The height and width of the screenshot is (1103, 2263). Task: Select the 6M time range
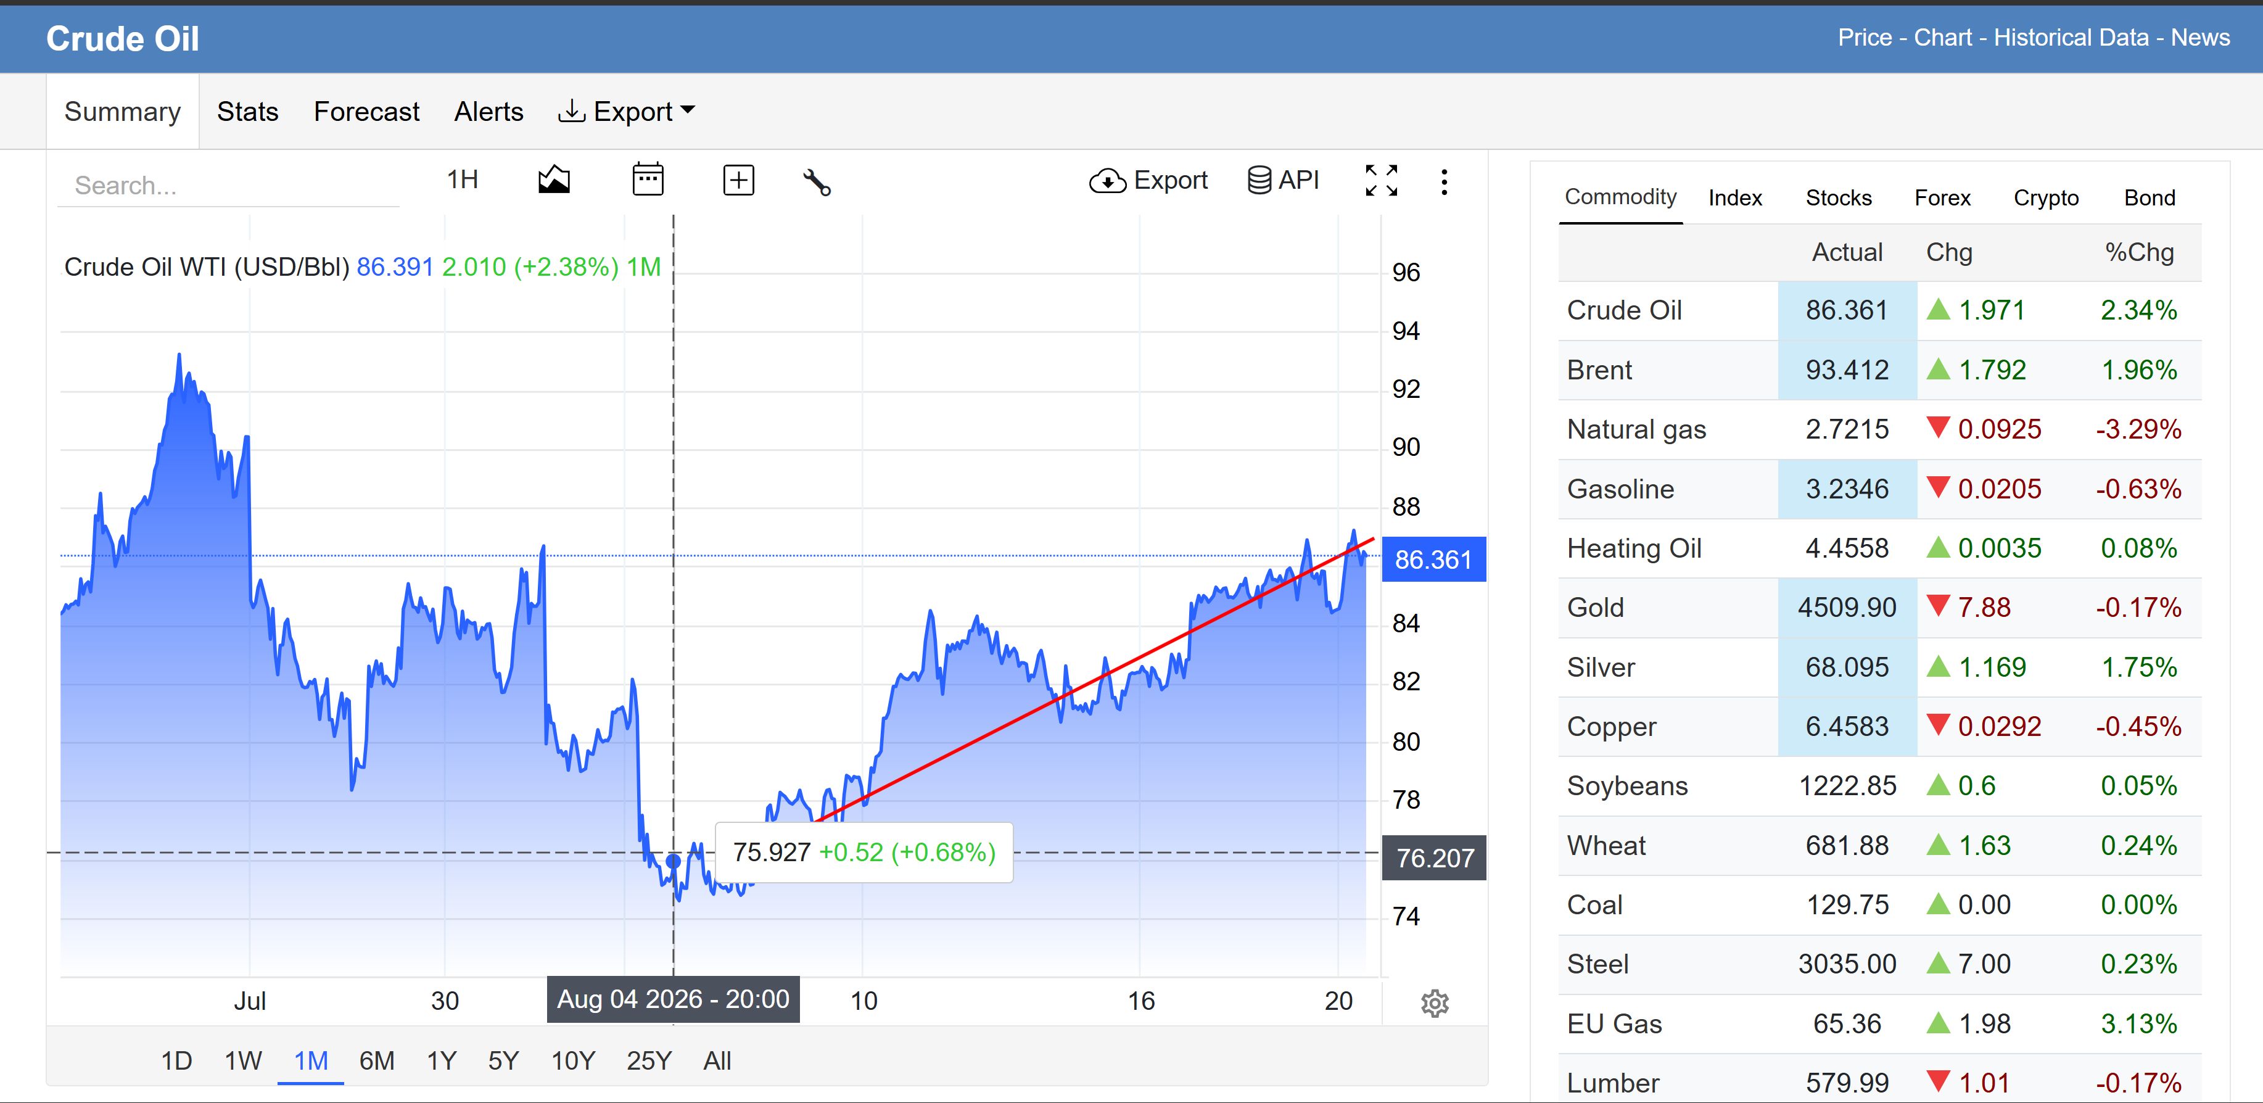pyautogui.click(x=377, y=1061)
